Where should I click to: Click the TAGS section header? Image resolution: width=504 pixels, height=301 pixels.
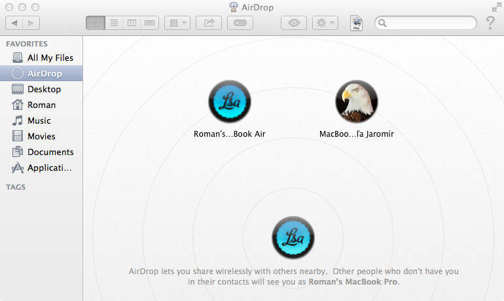click(16, 187)
